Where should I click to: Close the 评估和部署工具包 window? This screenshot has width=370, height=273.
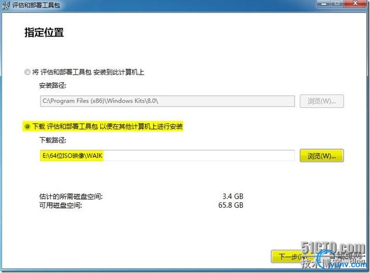tap(355, 4)
